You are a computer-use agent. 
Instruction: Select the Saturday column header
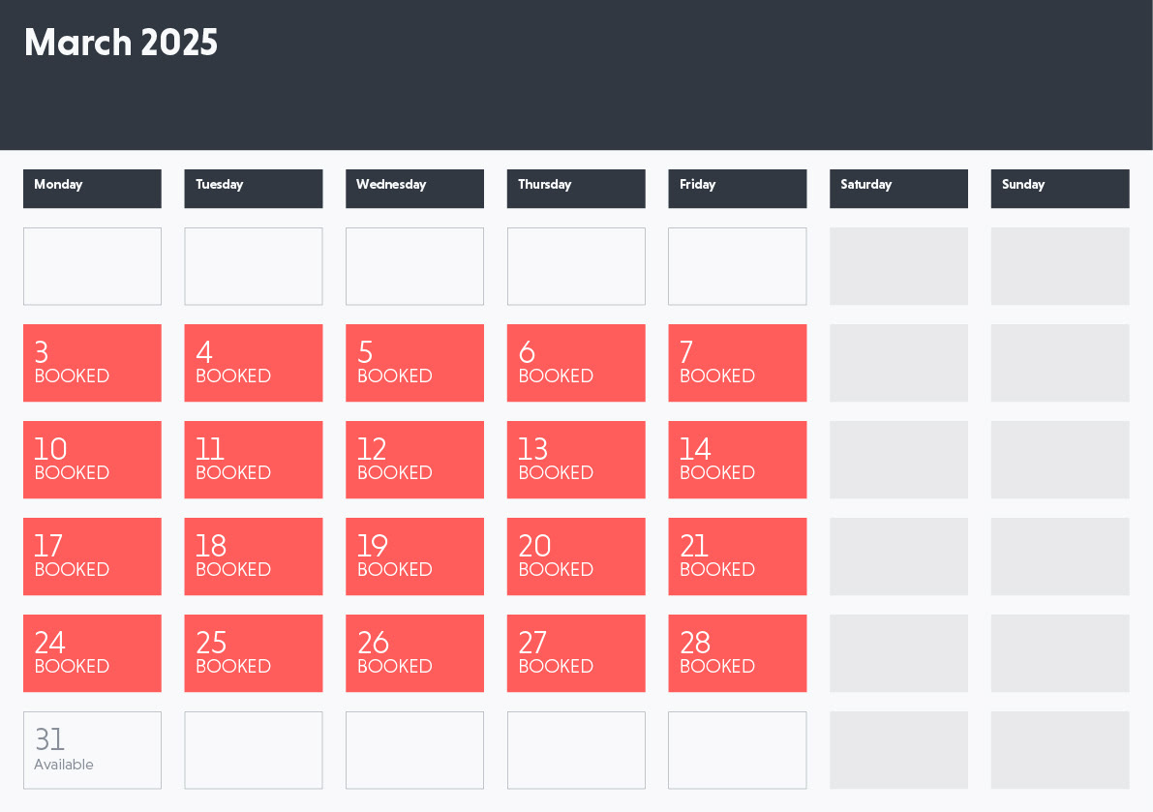(x=898, y=189)
